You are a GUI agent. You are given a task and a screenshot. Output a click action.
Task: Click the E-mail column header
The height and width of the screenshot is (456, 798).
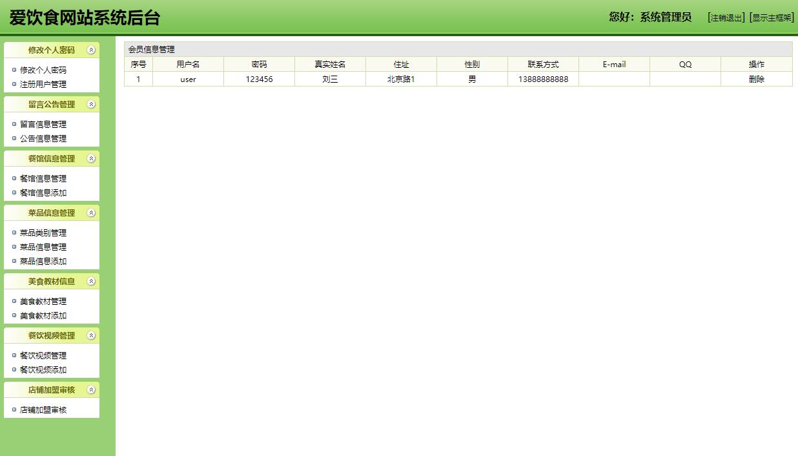pos(614,64)
